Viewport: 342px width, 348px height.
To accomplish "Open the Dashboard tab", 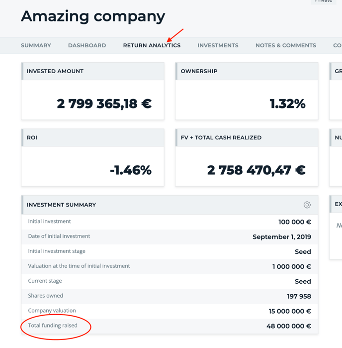I will [87, 45].
